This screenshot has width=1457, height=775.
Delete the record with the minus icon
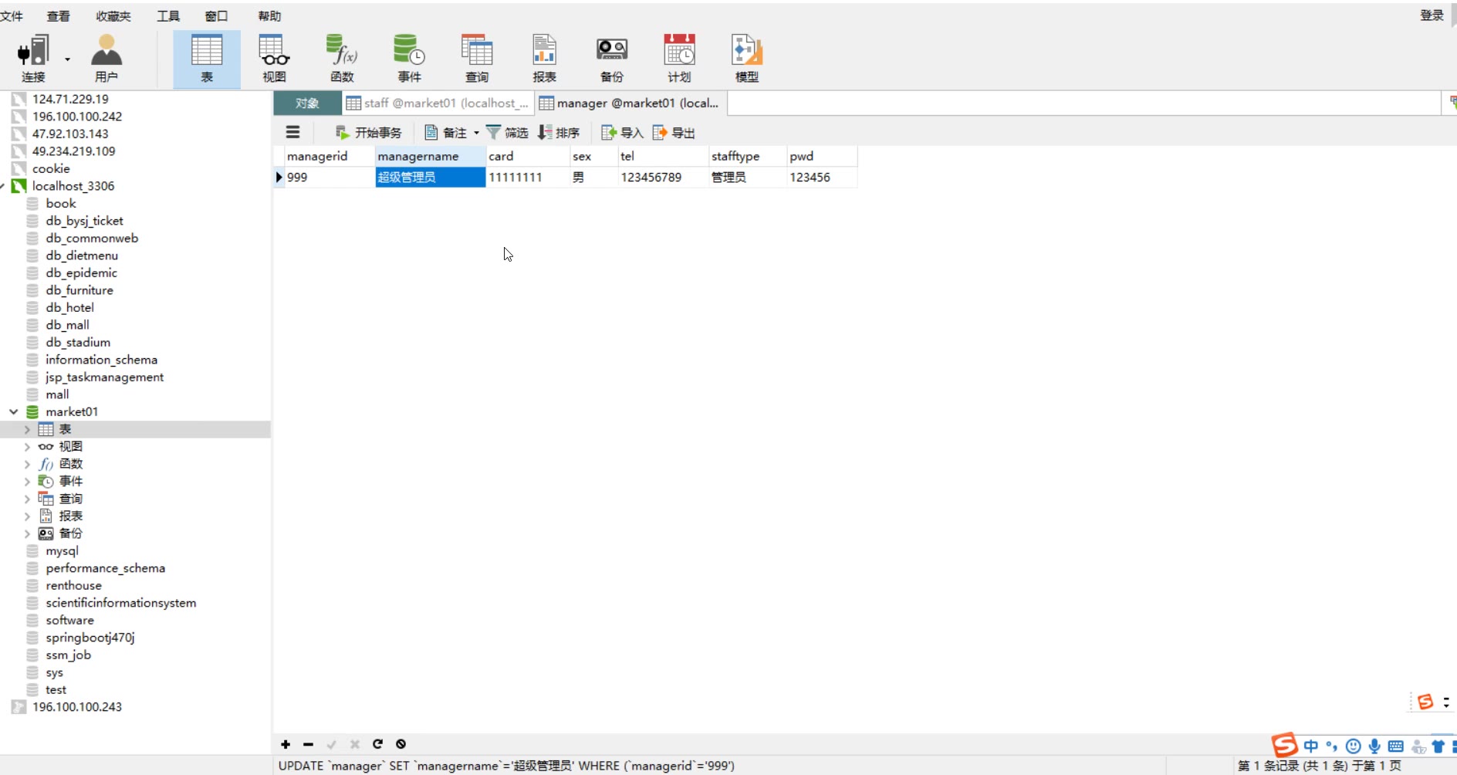308,744
